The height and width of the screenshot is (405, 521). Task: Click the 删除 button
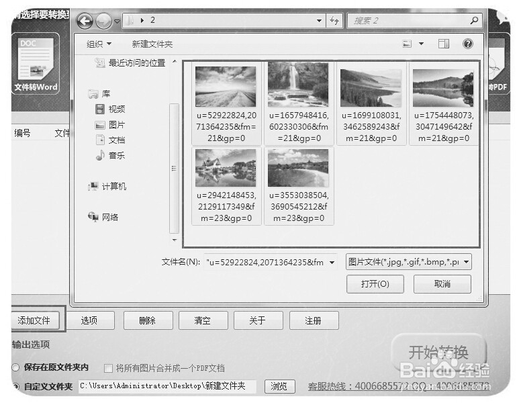(x=148, y=320)
